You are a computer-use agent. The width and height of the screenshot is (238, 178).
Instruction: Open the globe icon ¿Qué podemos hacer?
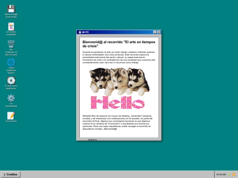(x=11, y=66)
